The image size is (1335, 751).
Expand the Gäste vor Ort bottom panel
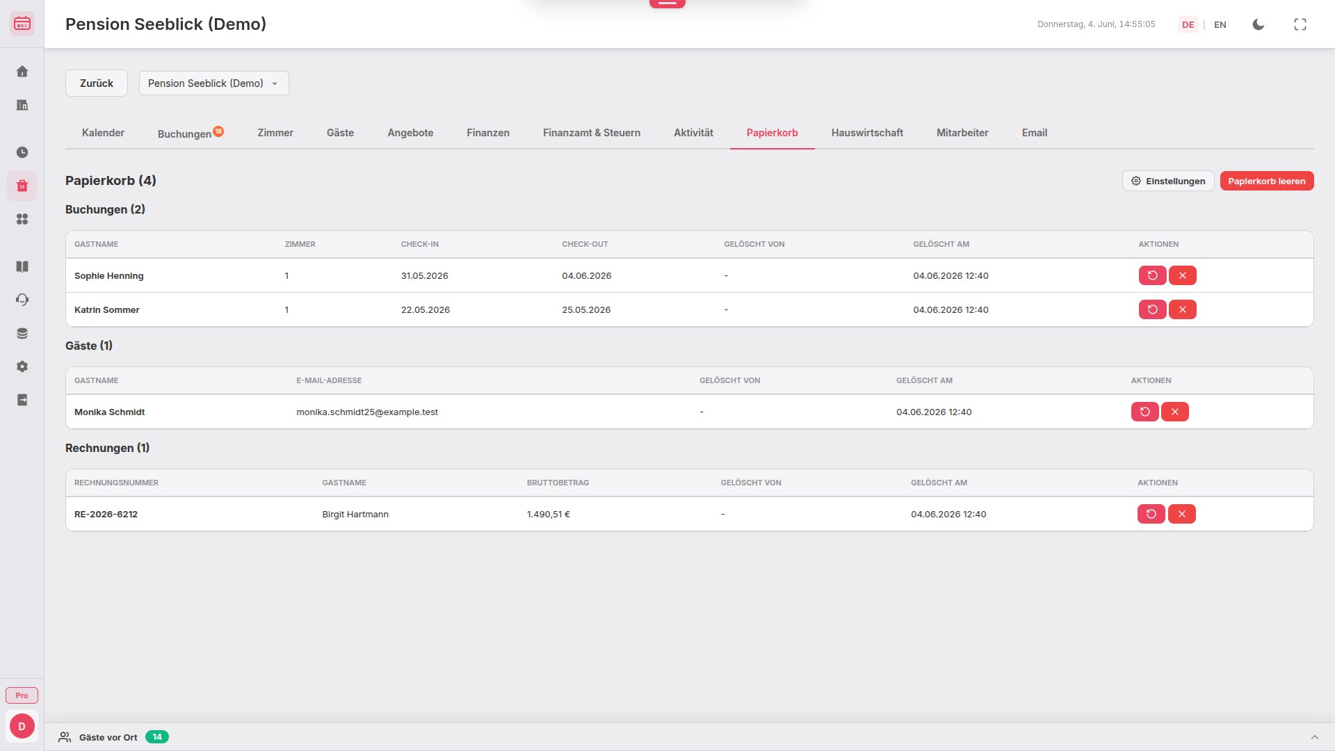(x=1314, y=737)
